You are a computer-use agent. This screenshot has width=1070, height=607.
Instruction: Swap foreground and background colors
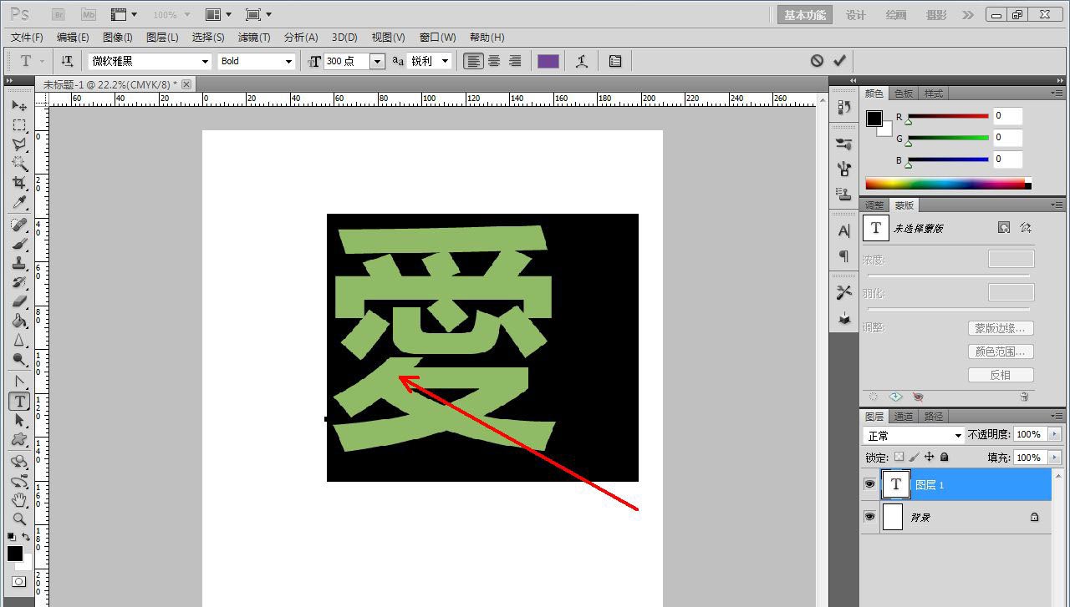pyautogui.click(x=27, y=537)
